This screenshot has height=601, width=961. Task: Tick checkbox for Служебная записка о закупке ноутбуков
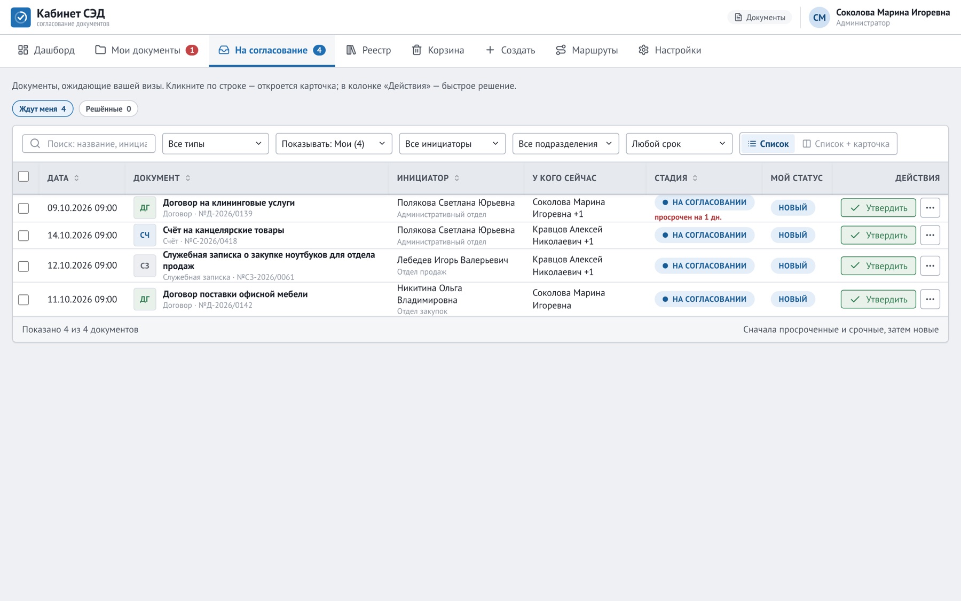point(23,266)
